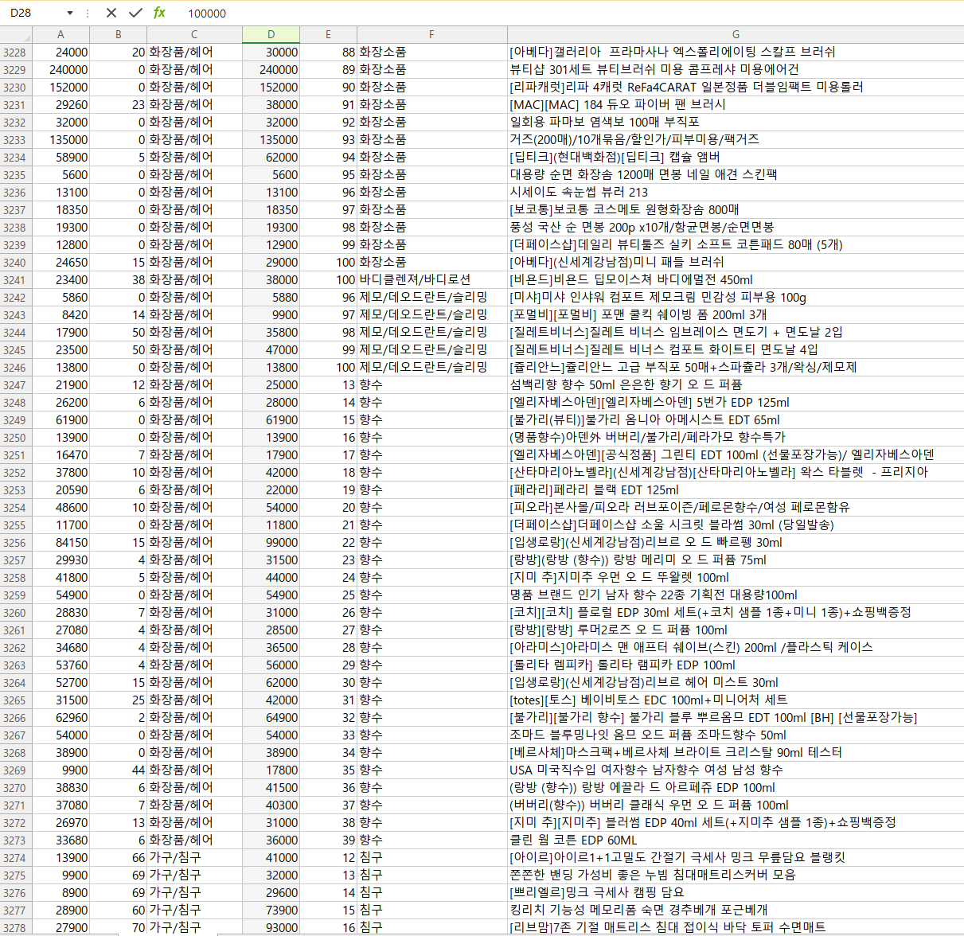Viewport: 964px width, 936px height.
Task: Select column E header
Action: click(x=328, y=34)
